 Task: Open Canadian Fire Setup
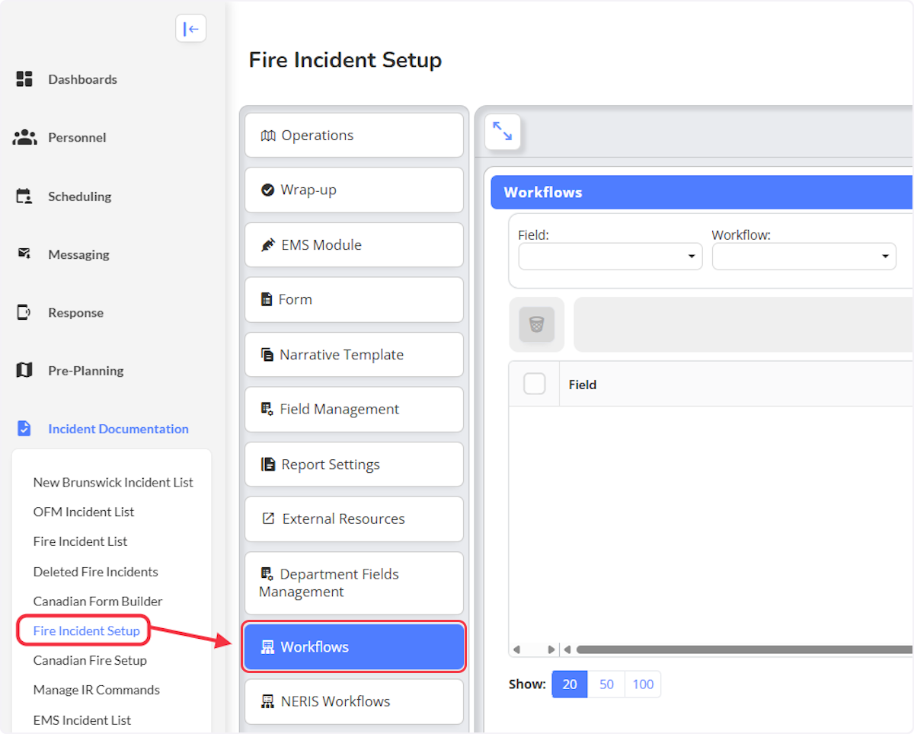(90, 660)
